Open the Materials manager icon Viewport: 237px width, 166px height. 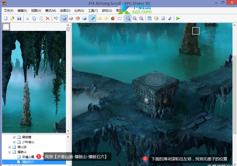click(x=156, y=18)
